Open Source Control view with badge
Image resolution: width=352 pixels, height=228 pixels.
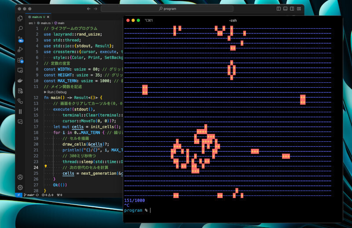coord(20,39)
